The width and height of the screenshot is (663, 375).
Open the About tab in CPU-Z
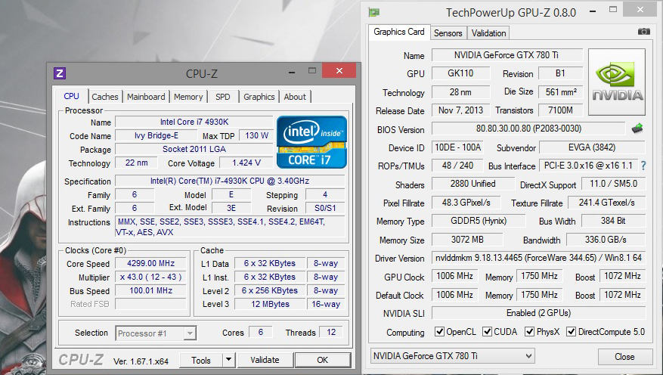(295, 97)
